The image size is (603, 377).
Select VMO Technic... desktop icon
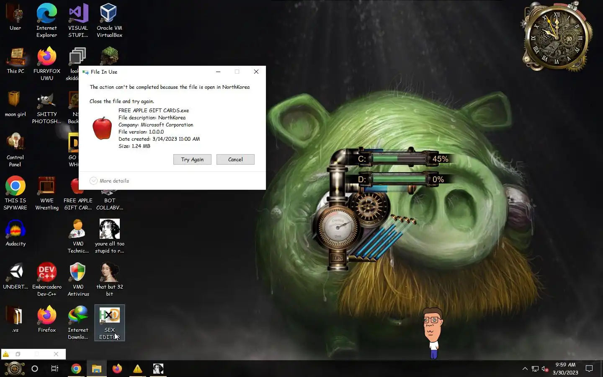pyautogui.click(x=78, y=236)
